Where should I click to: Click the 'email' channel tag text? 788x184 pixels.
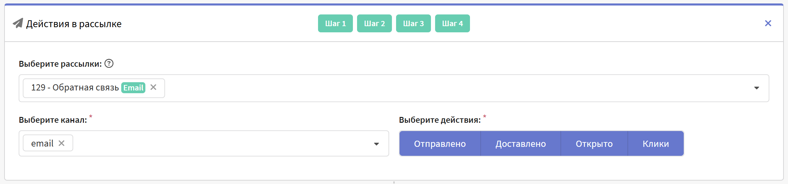42,144
